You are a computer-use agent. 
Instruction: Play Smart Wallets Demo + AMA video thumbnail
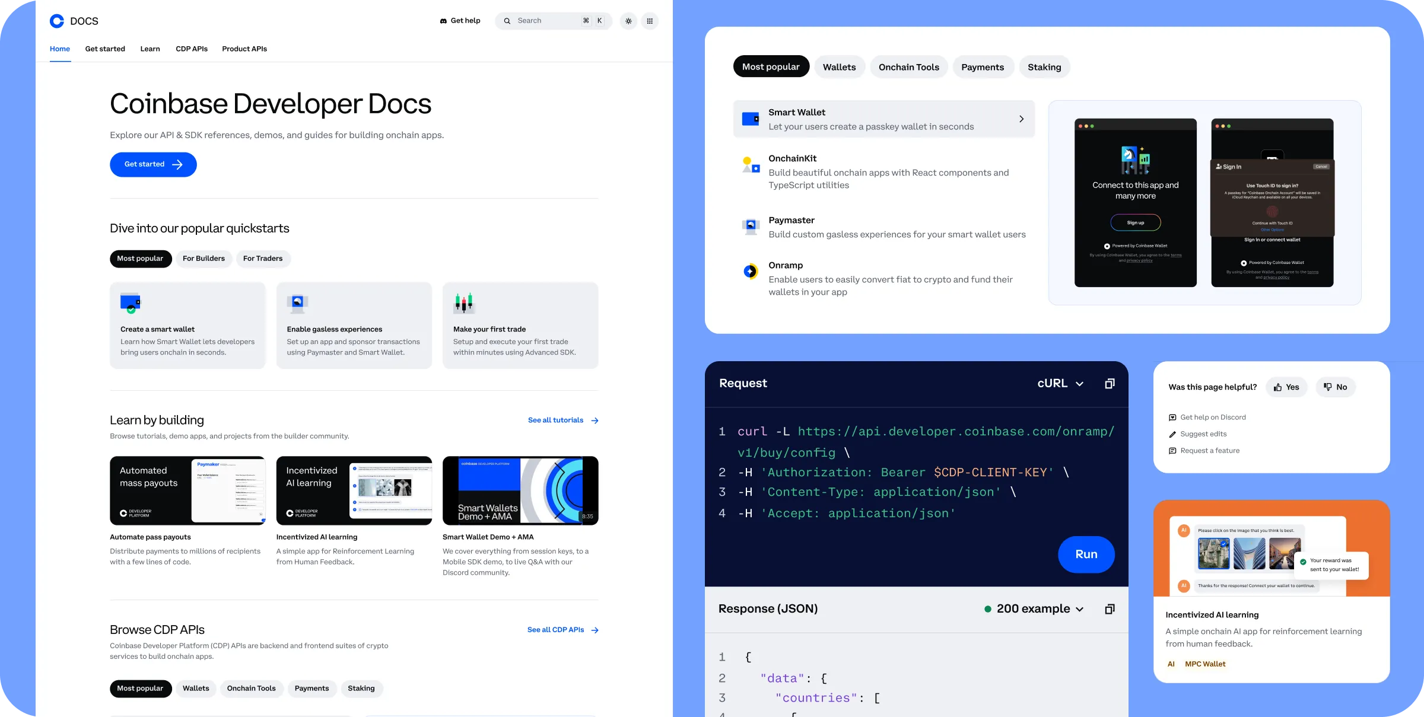(x=520, y=490)
